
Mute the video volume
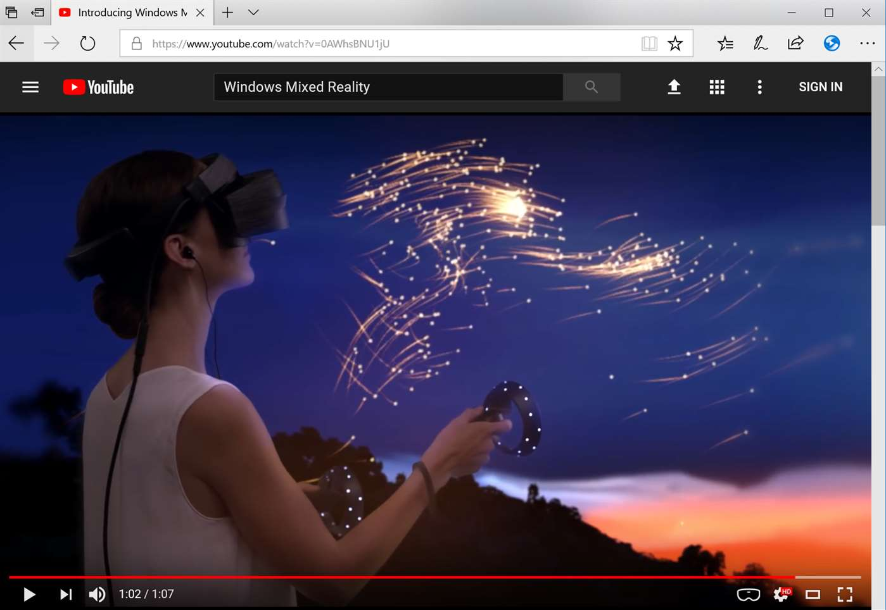pos(97,594)
